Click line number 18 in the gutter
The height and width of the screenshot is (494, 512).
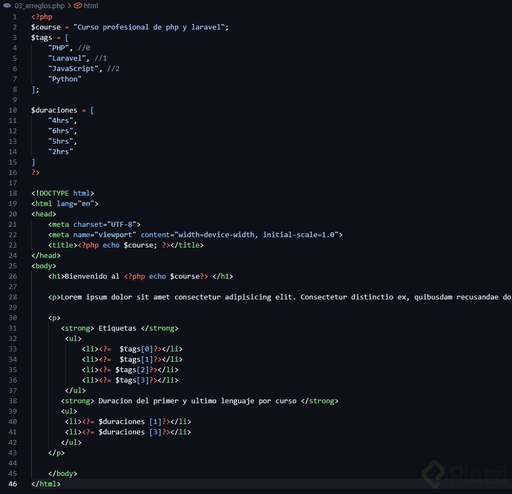point(13,193)
